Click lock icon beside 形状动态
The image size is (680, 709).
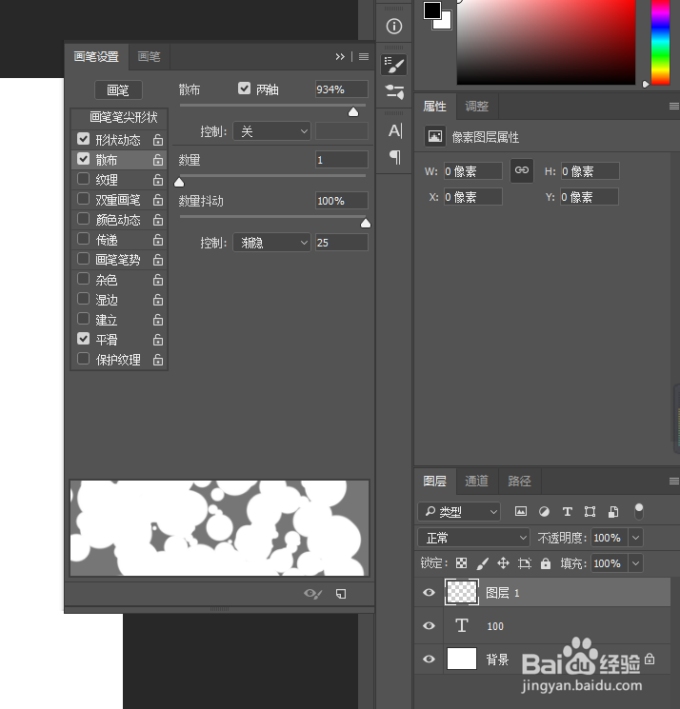pos(158,140)
